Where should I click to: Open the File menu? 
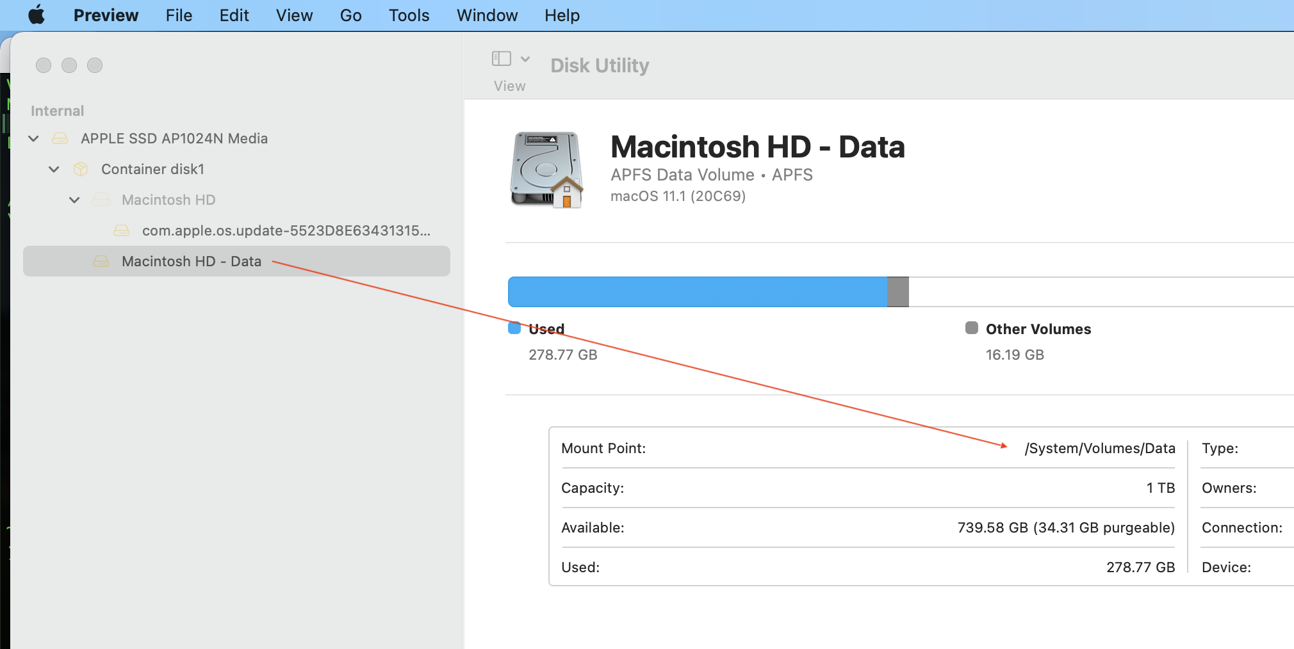coord(179,15)
